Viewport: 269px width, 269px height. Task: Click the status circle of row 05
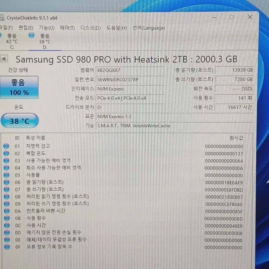[6, 175]
